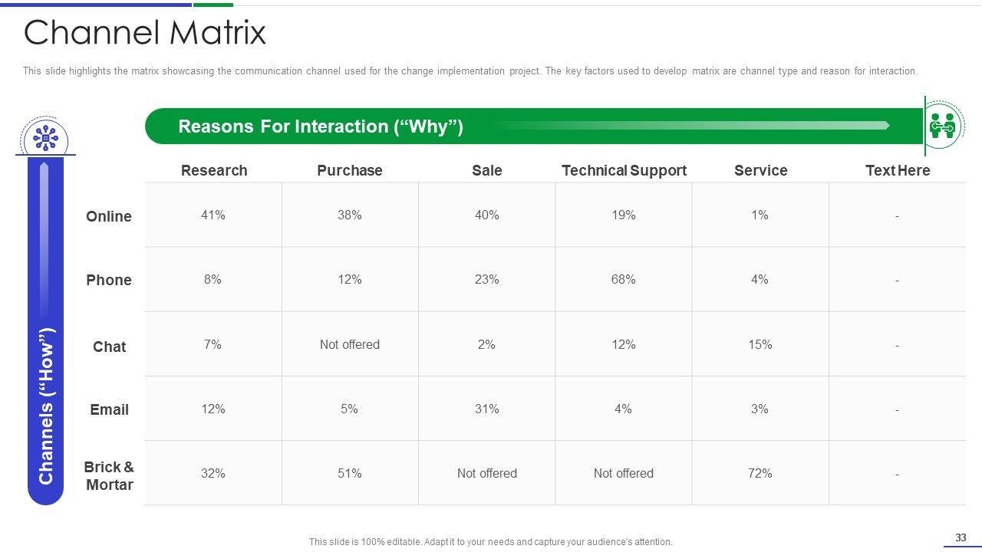Click the footer note about editable slide

click(490, 541)
